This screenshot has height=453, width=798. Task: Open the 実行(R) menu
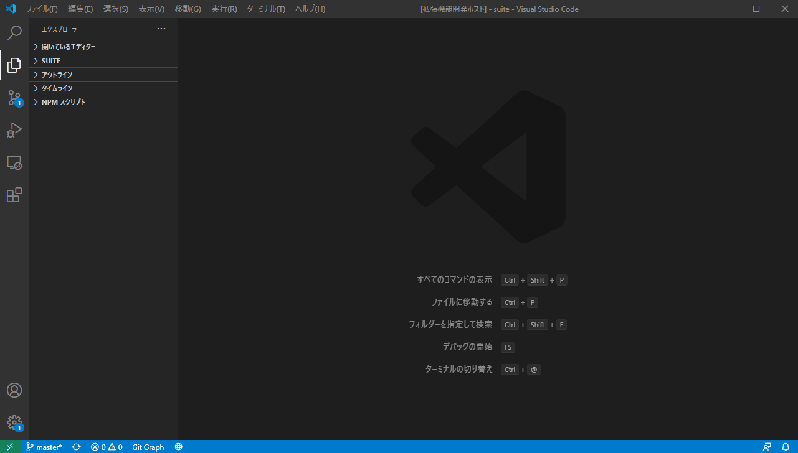click(x=224, y=9)
